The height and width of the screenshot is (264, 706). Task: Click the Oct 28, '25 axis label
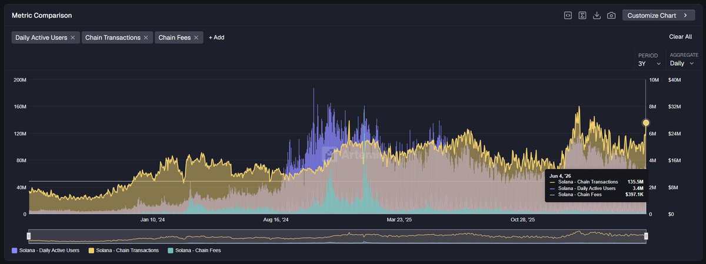tap(522, 220)
